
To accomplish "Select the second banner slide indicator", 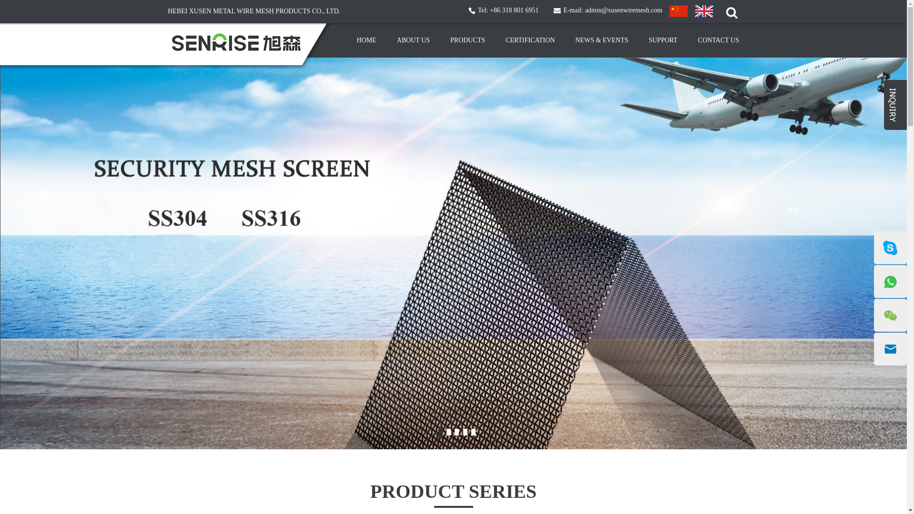I will tap(448, 432).
